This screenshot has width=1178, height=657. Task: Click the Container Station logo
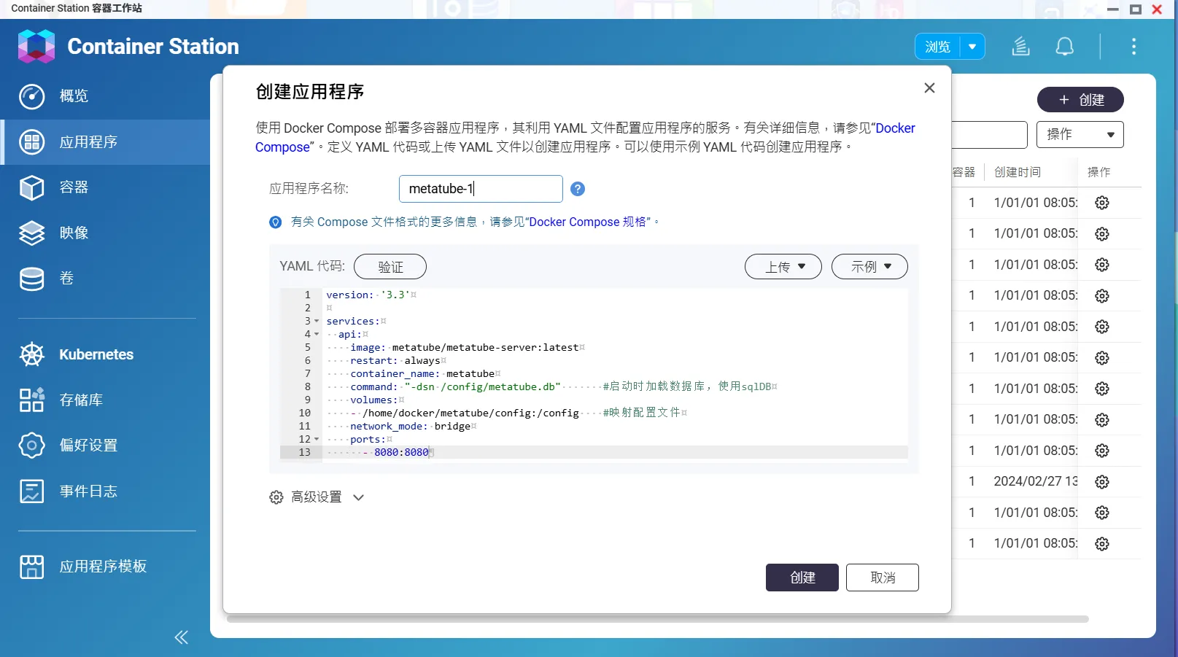(x=36, y=46)
